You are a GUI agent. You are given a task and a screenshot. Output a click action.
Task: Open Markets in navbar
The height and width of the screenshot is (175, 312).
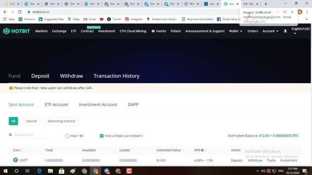click(x=41, y=31)
